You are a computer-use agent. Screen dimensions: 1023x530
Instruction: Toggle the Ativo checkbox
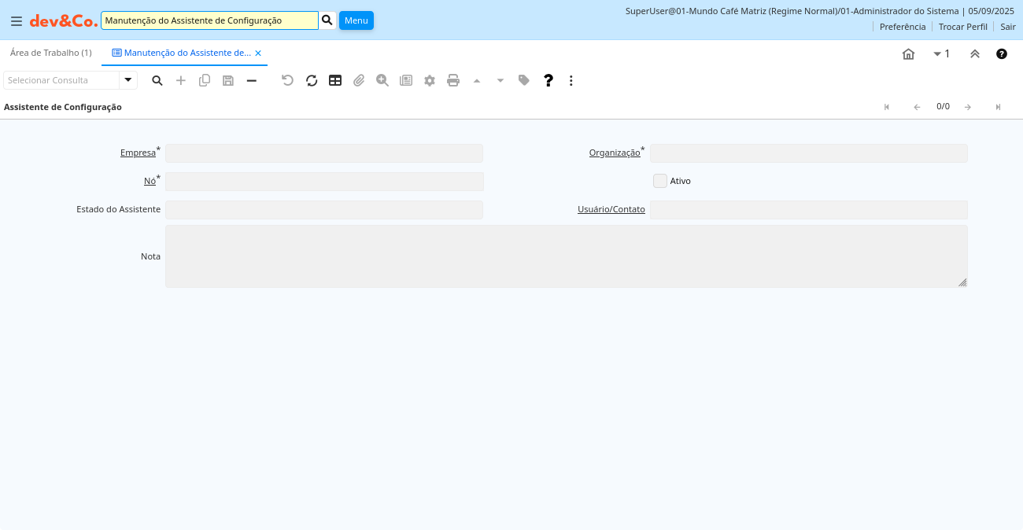point(659,181)
